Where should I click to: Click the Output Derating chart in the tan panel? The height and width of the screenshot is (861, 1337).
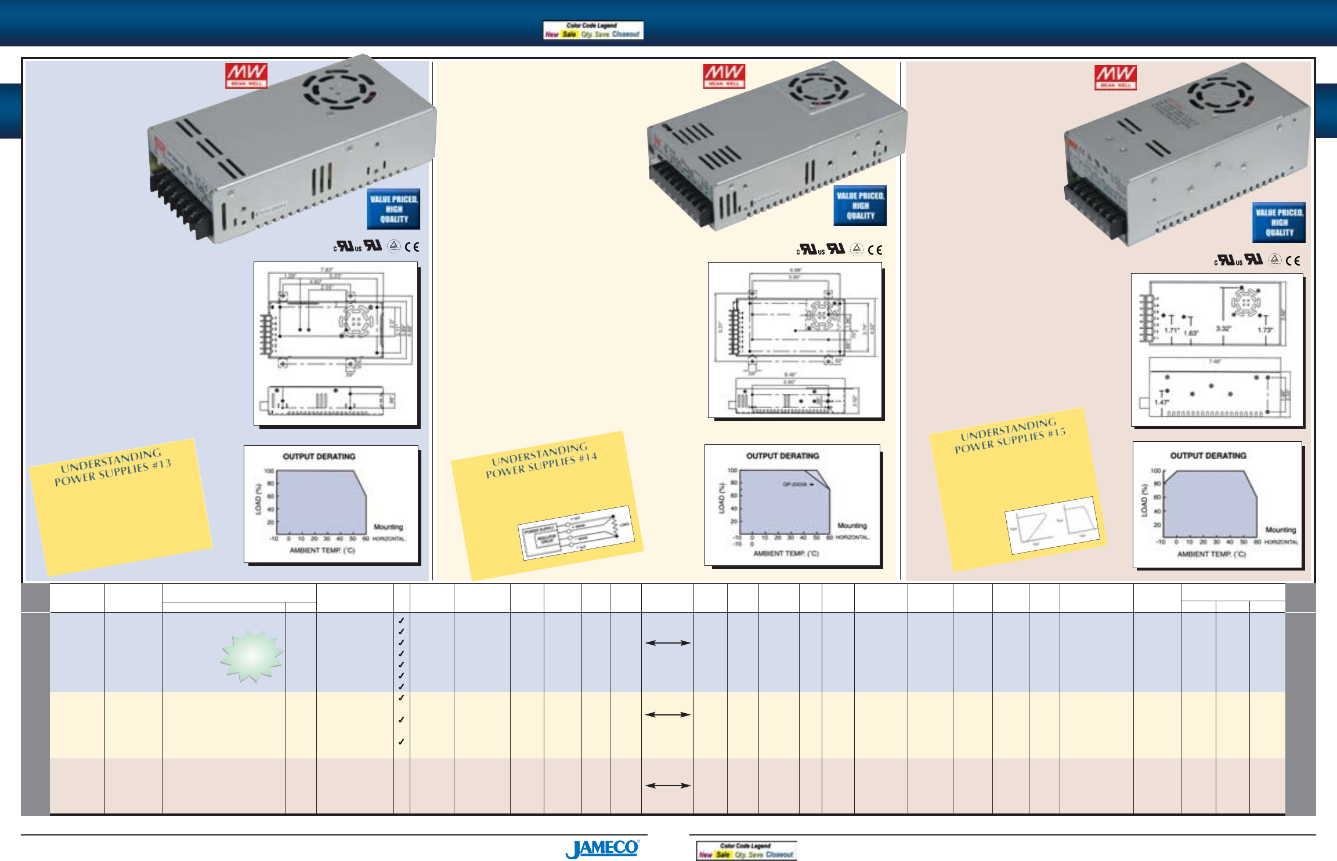click(1217, 504)
